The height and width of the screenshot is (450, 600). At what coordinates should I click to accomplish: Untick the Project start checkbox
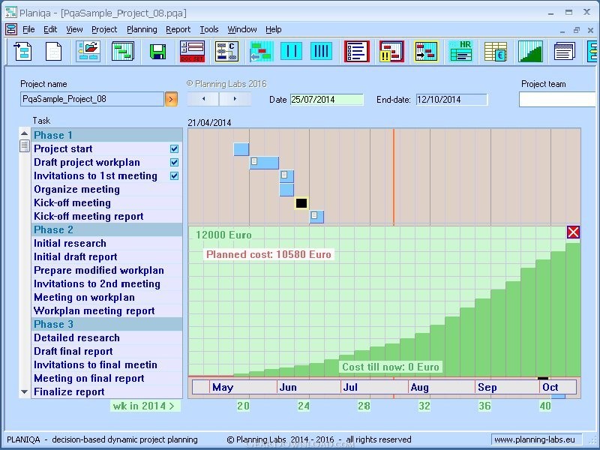(x=174, y=148)
